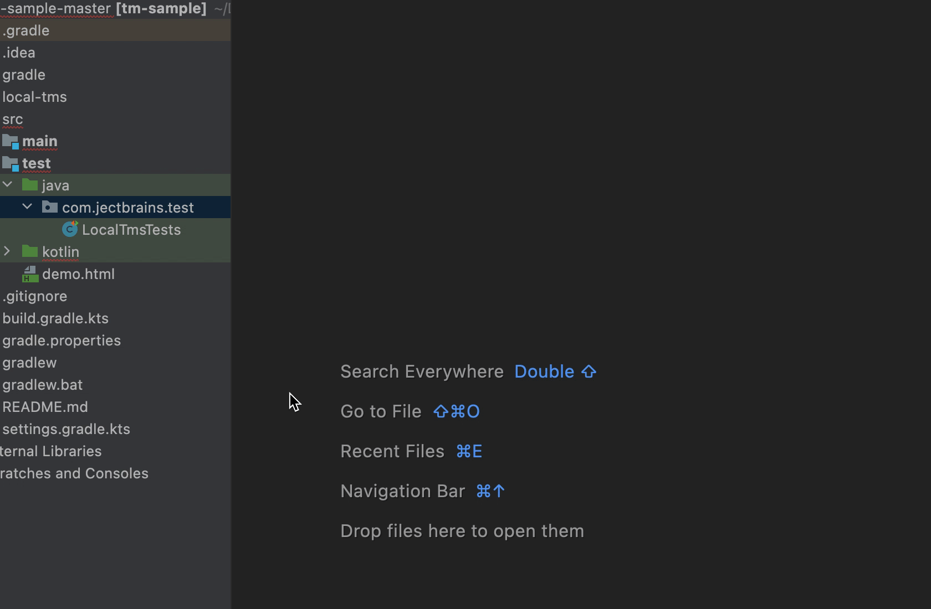The height and width of the screenshot is (609, 931).
Task: Select the .idea folder
Action: 19,53
